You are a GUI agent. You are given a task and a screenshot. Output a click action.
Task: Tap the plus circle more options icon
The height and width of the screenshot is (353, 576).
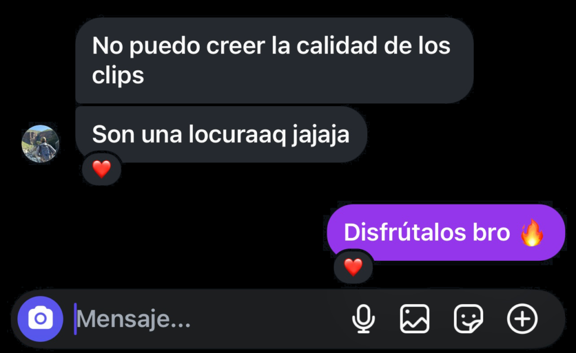(523, 319)
